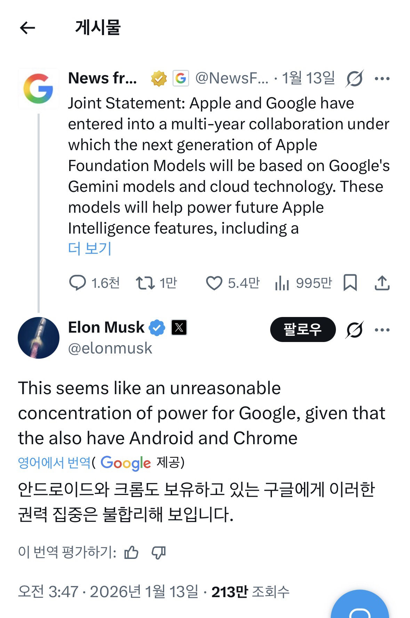
Task: Tap the blue floating action button
Action: [360, 607]
